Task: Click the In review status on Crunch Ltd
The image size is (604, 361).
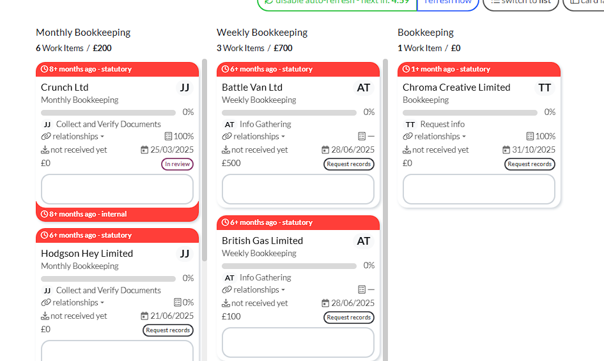Action: click(x=177, y=164)
